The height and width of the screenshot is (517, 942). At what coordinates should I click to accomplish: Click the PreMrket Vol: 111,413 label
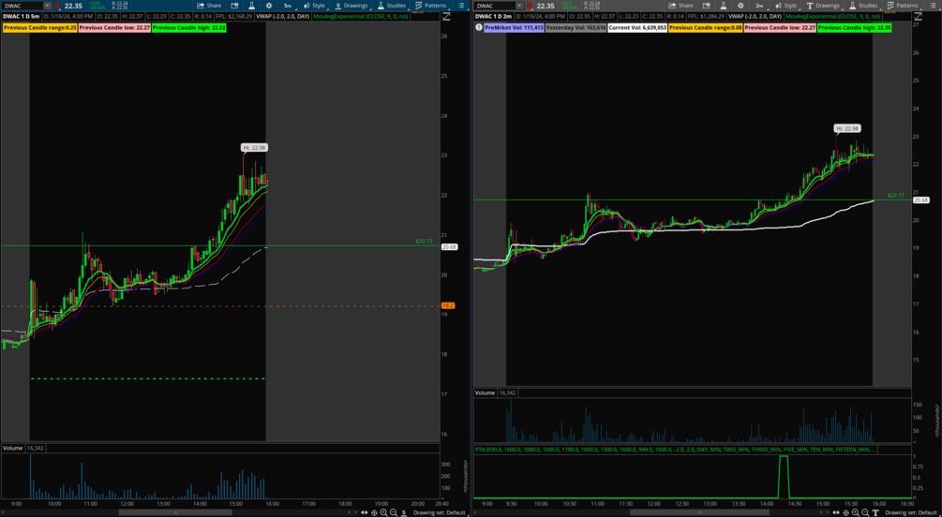click(515, 27)
